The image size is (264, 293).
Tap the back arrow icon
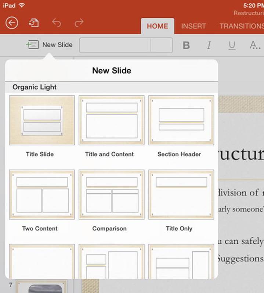[x=12, y=23]
